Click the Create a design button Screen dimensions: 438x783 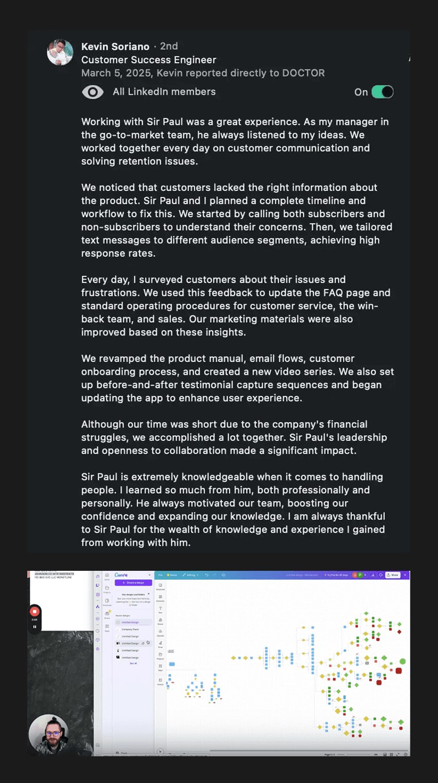pos(133,583)
